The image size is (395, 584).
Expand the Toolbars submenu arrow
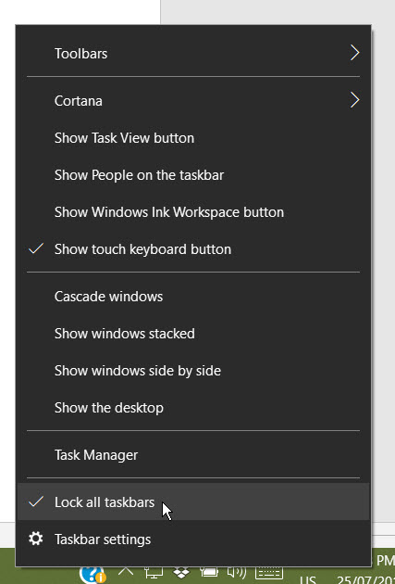pyautogui.click(x=355, y=53)
